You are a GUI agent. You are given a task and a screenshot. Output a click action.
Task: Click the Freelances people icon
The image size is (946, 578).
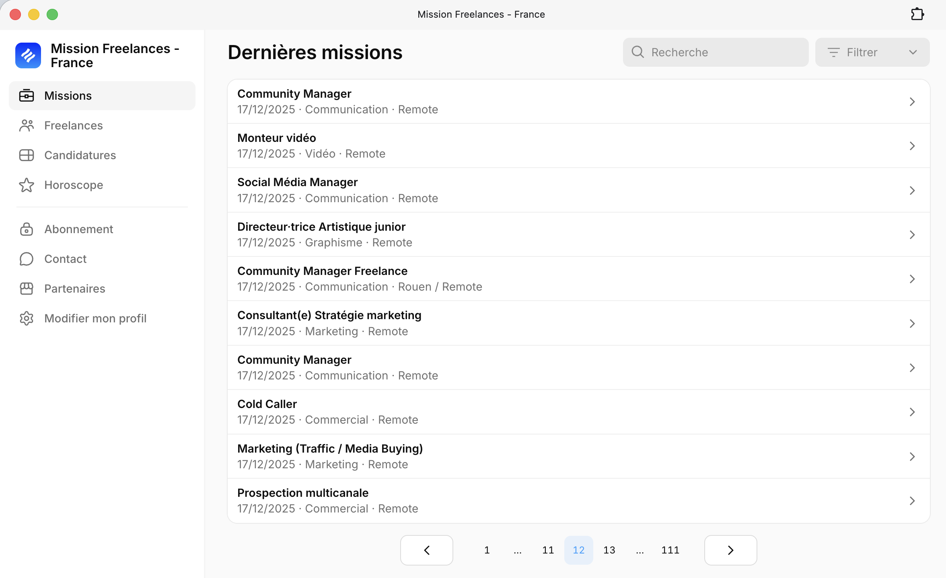pyautogui.click(x=26, y=125)
